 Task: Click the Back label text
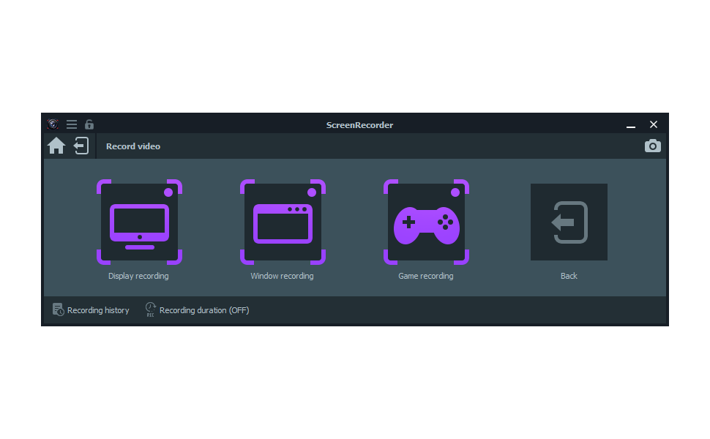pos(569,276)
